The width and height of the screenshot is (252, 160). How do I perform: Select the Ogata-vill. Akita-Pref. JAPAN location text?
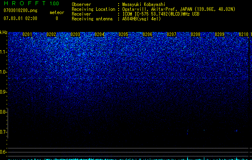tap(157, 9)
